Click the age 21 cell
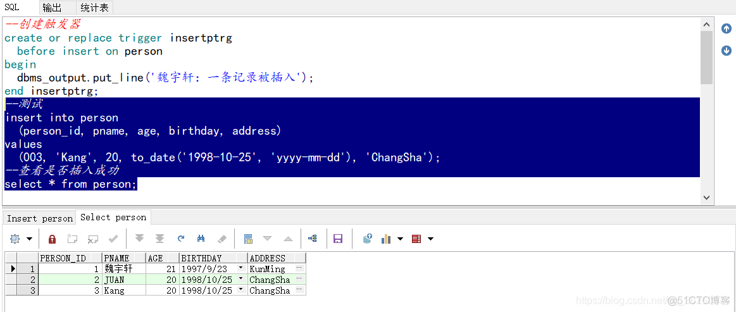Viewport: 736px width, 312px height. click(x=163, y=269)
